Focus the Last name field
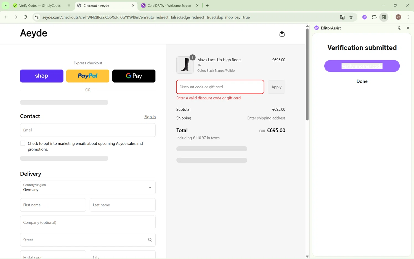This screenshot has height=259, width=414. tap(123, 205)
